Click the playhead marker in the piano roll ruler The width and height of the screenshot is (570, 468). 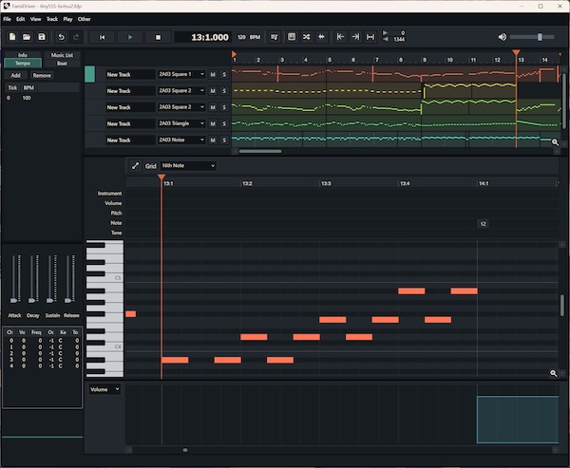coord(161,178)
